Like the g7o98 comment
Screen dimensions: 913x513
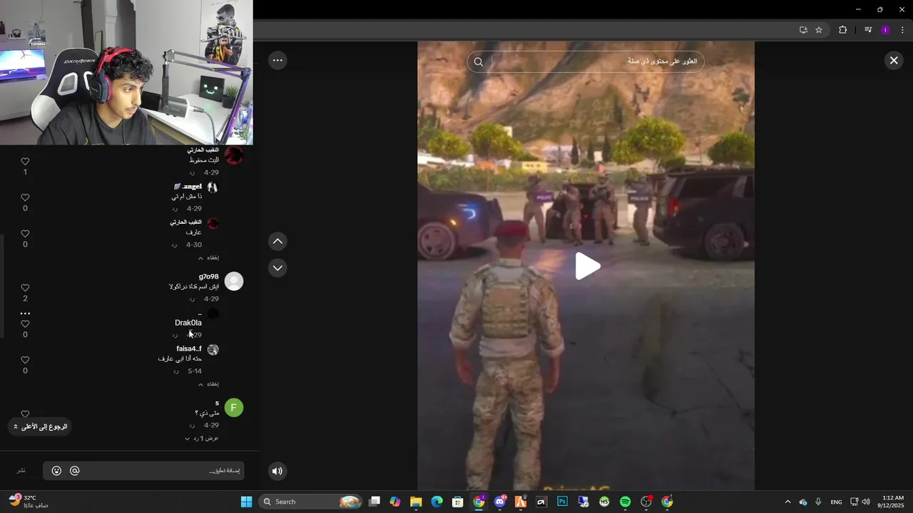(x=25, y=288)
